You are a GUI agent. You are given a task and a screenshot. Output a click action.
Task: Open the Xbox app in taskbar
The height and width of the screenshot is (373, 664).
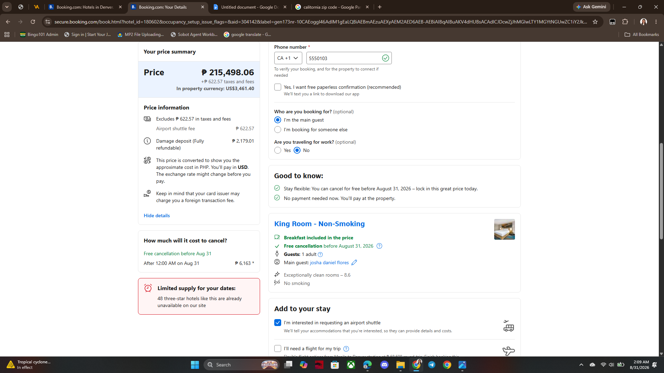point(351,365)
